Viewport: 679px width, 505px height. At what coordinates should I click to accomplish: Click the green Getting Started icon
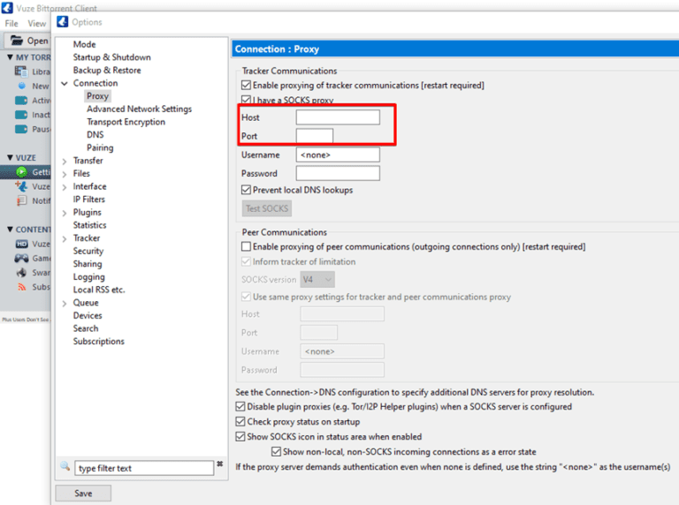pyautogui.click(x=22, y=172)
